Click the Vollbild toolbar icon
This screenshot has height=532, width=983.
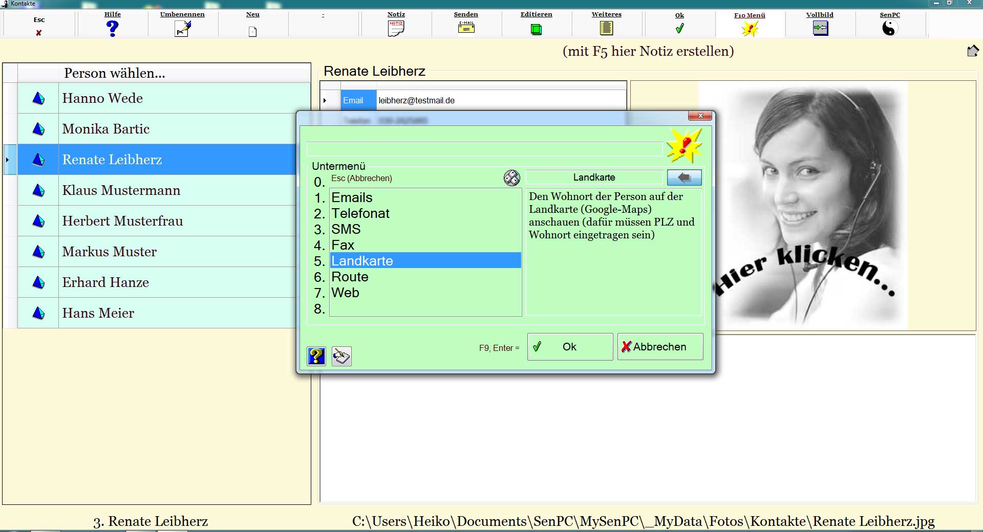[x=820, y=28]
